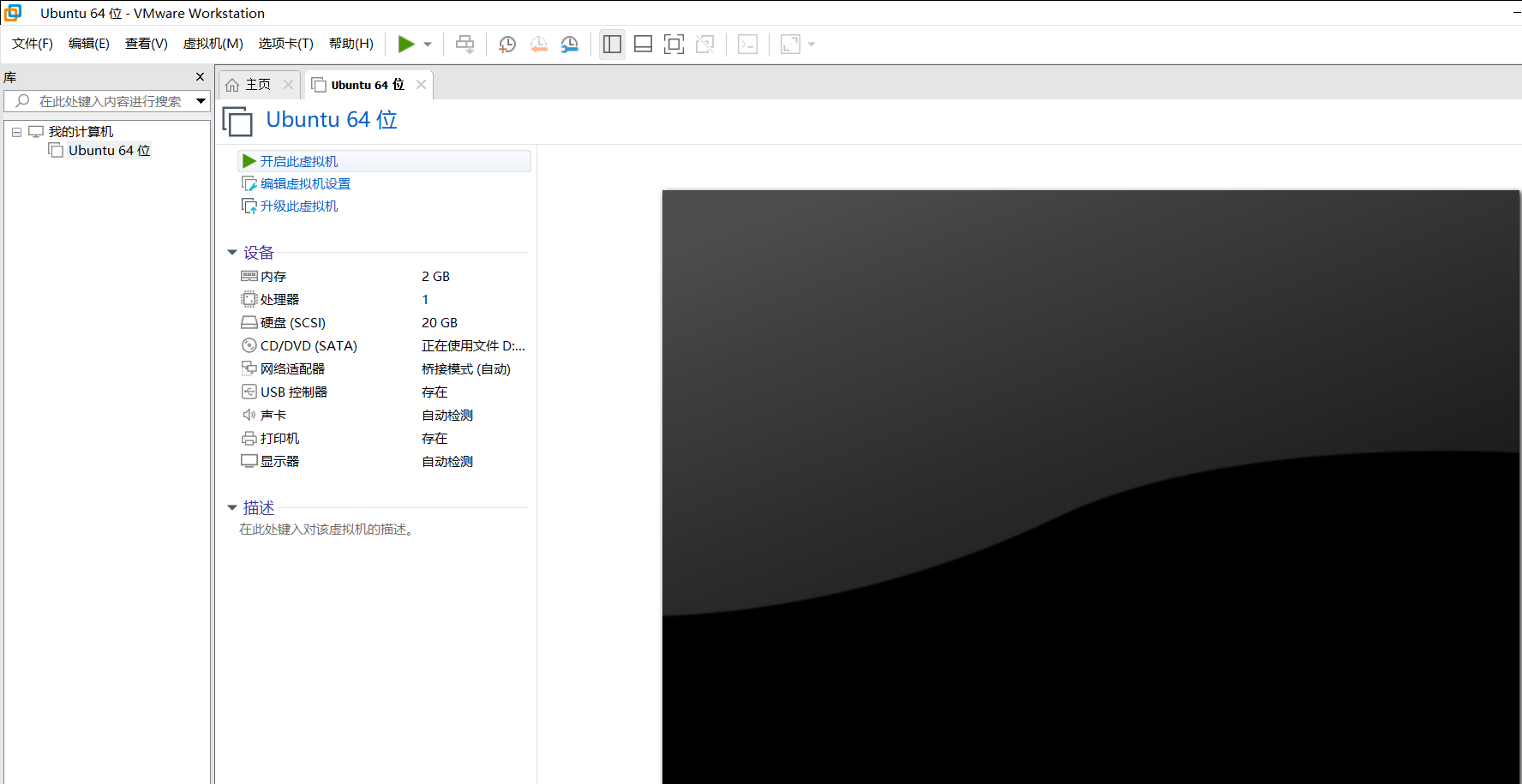Click the 硬盘 value 20 GB
Screen dimensions: 1522x784
pyautogui.click(x=440, y=322)
